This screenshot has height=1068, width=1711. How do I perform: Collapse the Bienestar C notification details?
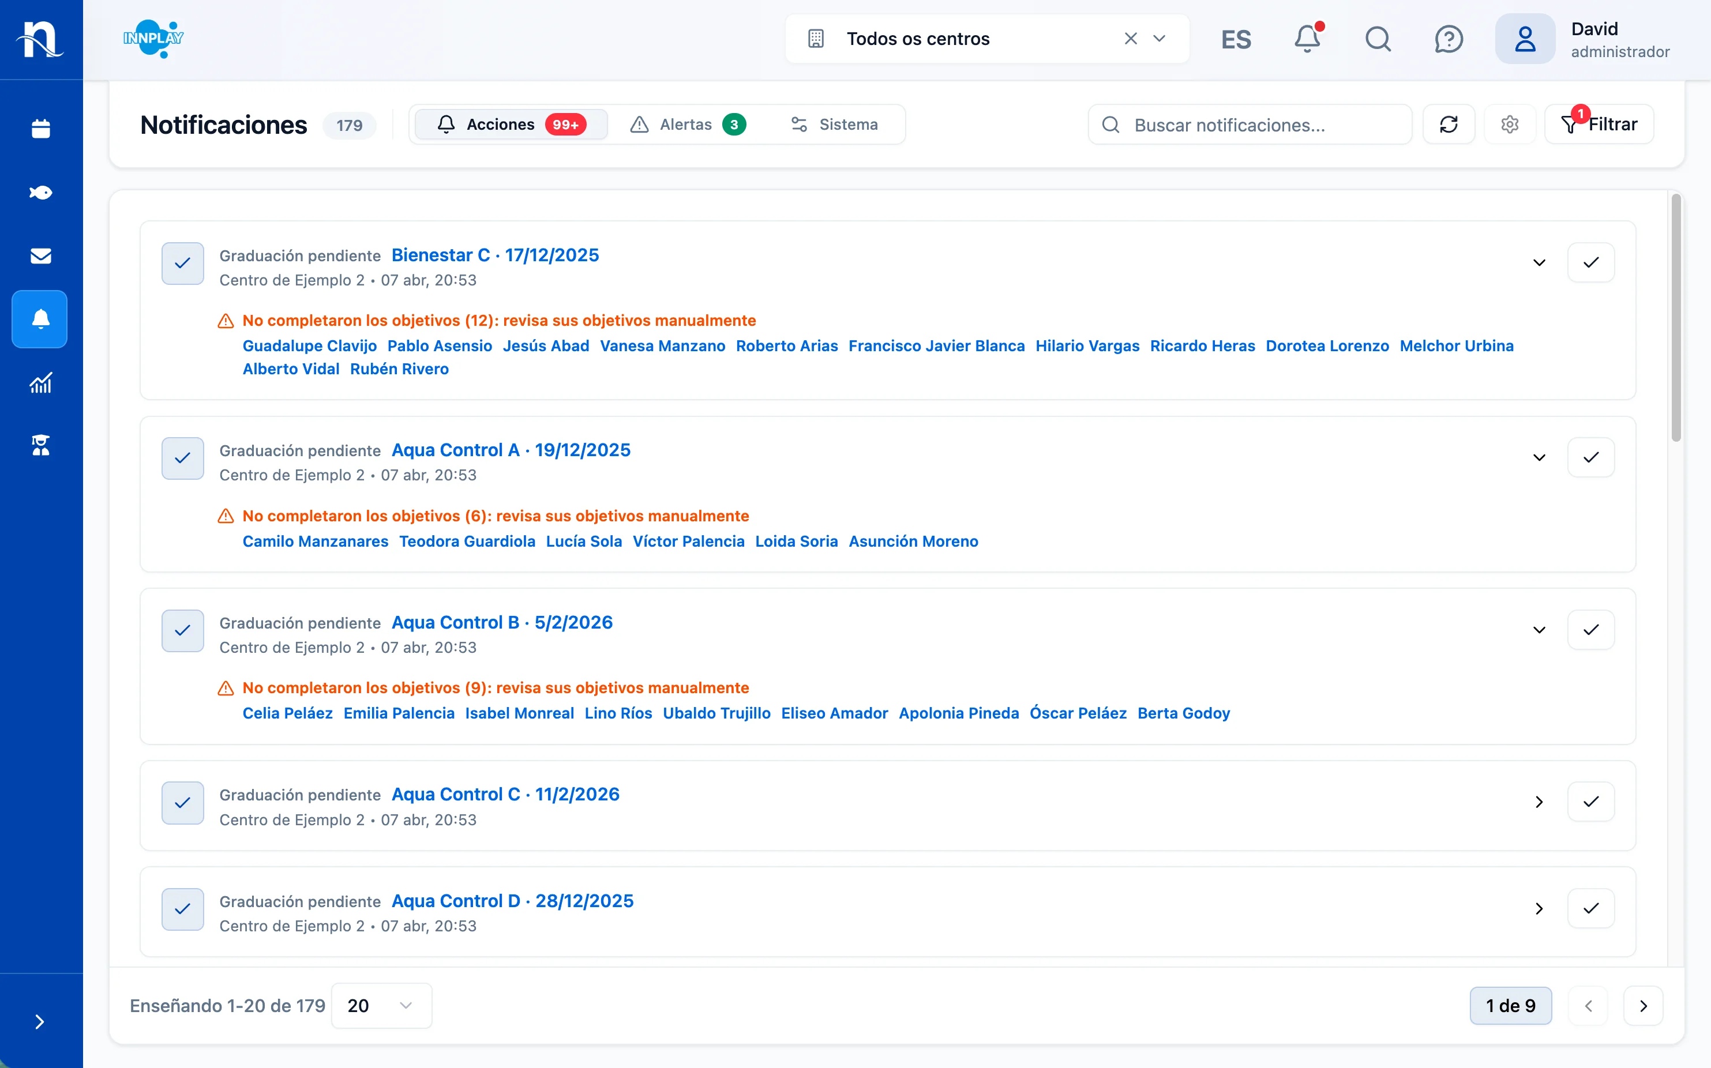tap(1539, 263)
